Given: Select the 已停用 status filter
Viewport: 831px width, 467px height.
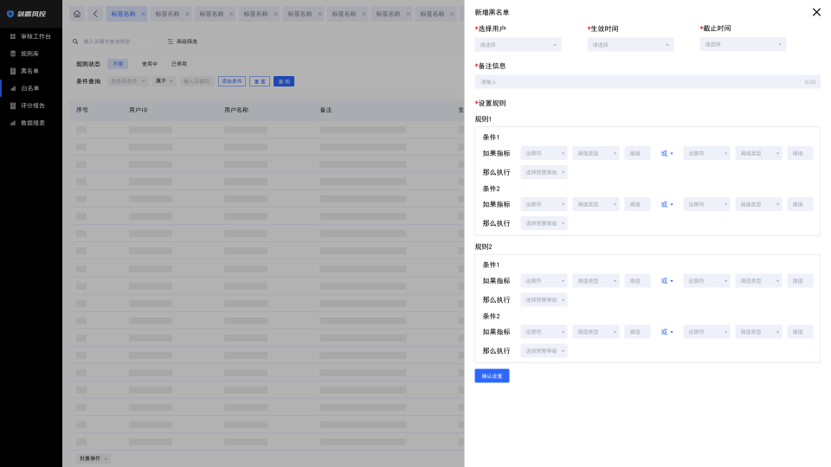Looking at the screenshot, I should pyautogui.click(x=178, y=64).
